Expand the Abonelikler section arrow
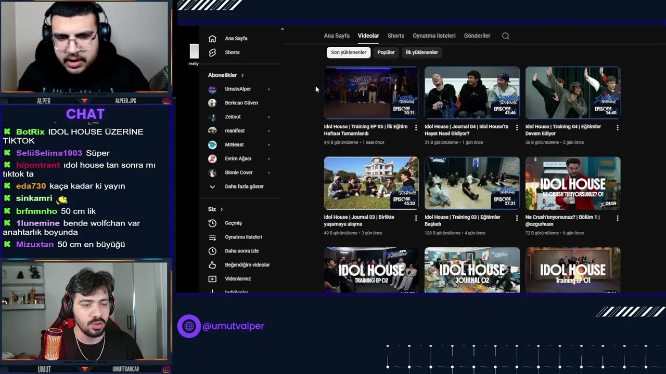 point(242,75)
